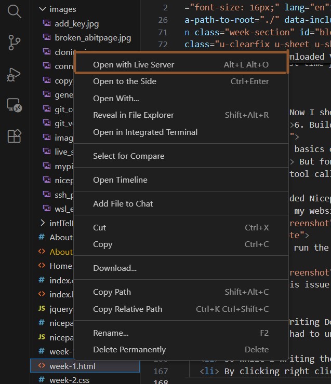
Task: Choose Cut from context menu
Action: click(181, 227)
